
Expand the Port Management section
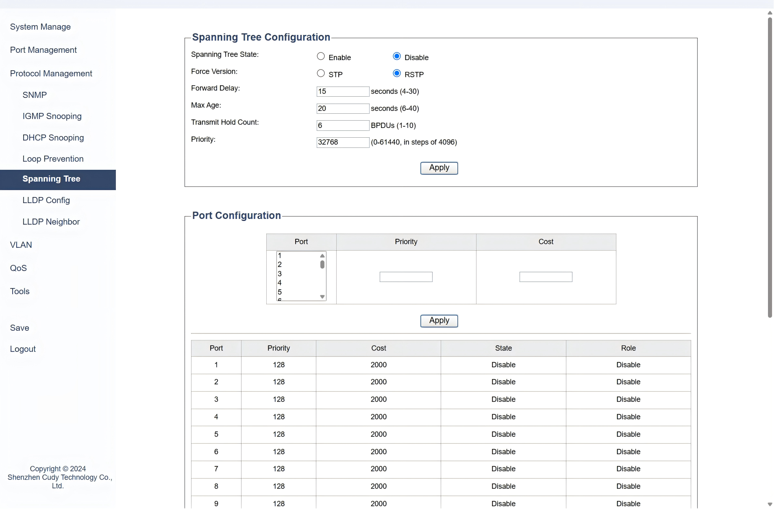click(x=44, y=50)
